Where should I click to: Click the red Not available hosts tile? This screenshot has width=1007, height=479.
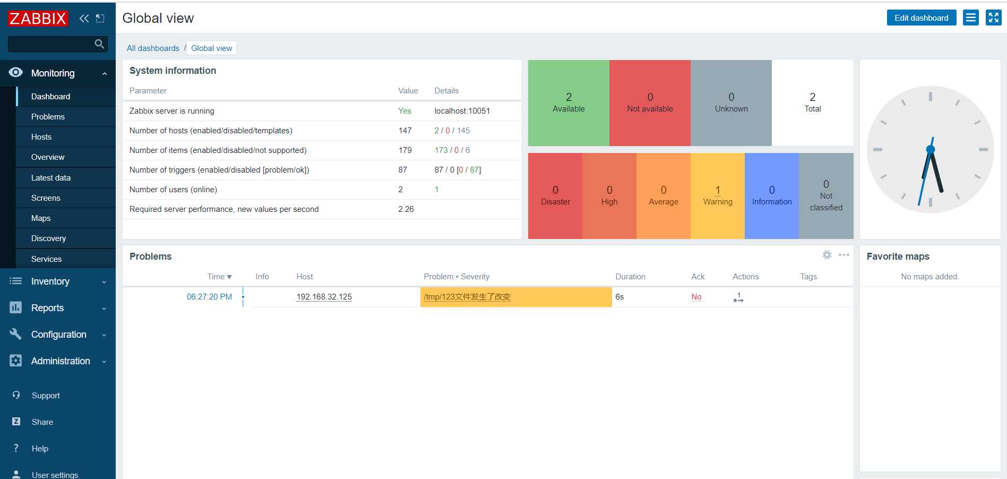(650, 103)
